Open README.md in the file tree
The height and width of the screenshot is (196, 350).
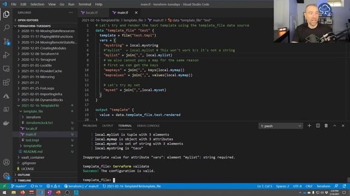(x=33, y=151)
